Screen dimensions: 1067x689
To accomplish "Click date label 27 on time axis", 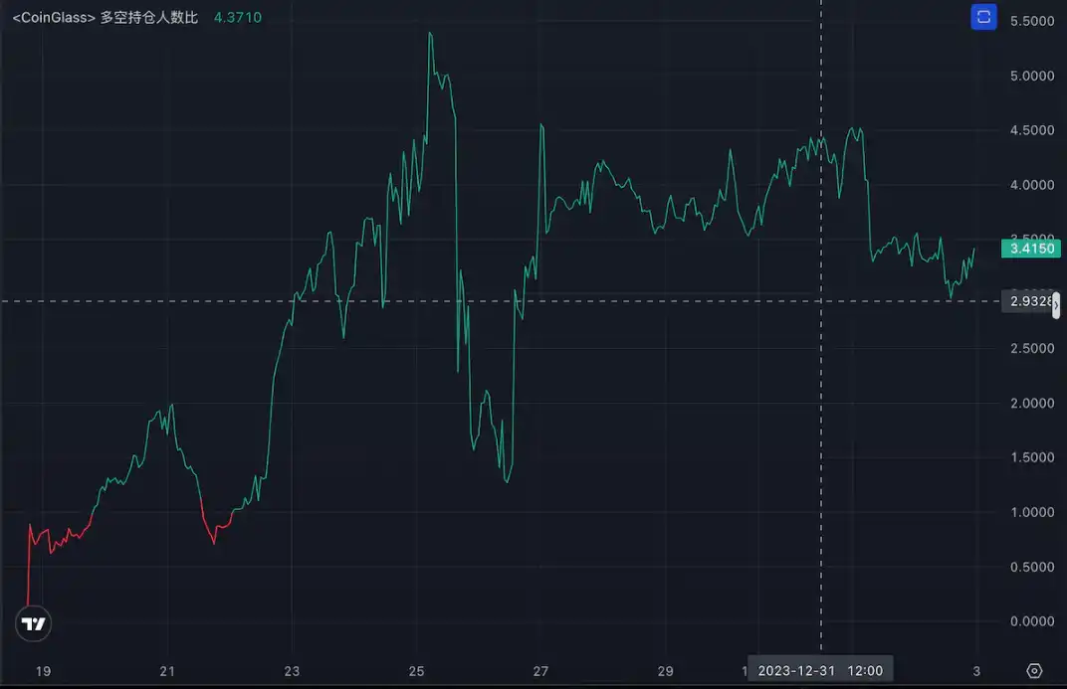I will 540,670.
